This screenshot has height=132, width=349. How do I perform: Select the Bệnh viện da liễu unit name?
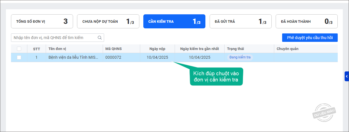coord(73,58)
